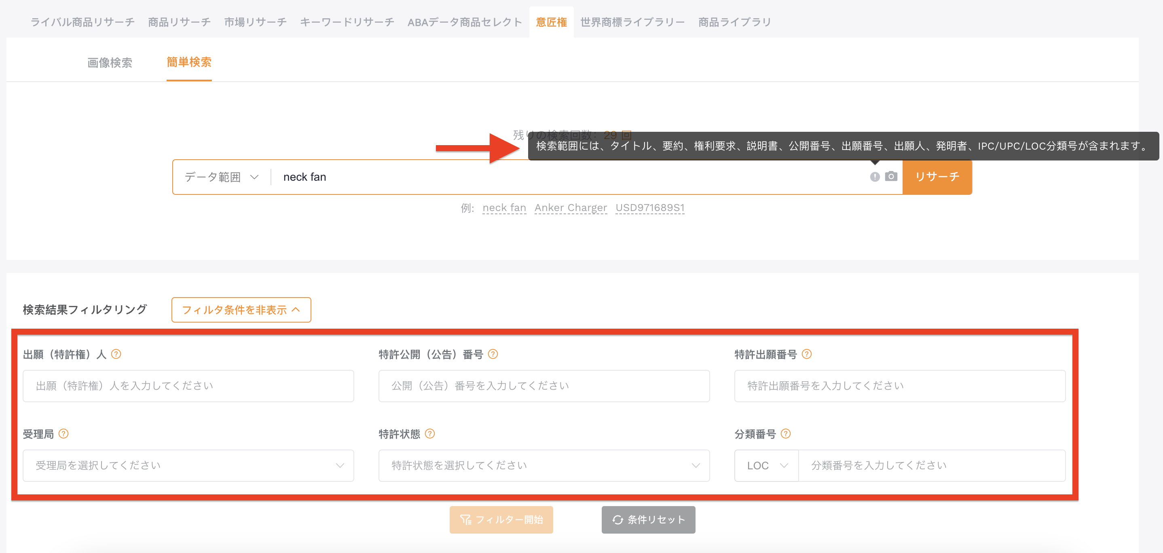This screenshot has height=553, width=1163.
Task: Click the 公開（公告）番号 input field
Action: click(544, 386)
